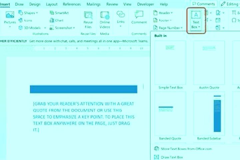This screenshot has width=240, height=160.
Task: Open the Shapes gallery
Action: tap(28, 13)
